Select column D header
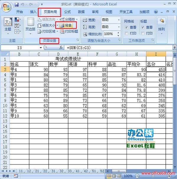This screenshot has height=179, width=177. (x=58, y=54)
